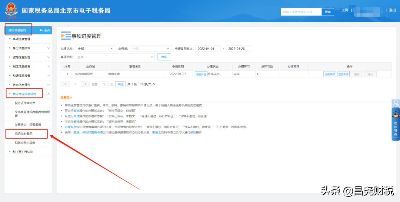The width and height of the screenshot is (400, 202).
Task: Click 查看申请 for the 信息变更 row
Action: pyautogui.click(x=343, y=74)
